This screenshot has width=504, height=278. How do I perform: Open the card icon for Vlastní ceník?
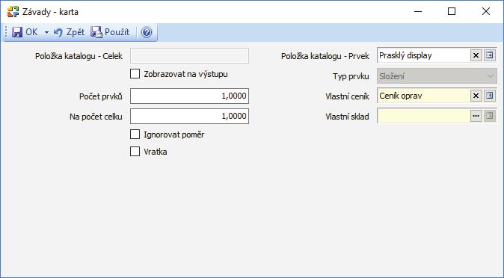point(490,96)
